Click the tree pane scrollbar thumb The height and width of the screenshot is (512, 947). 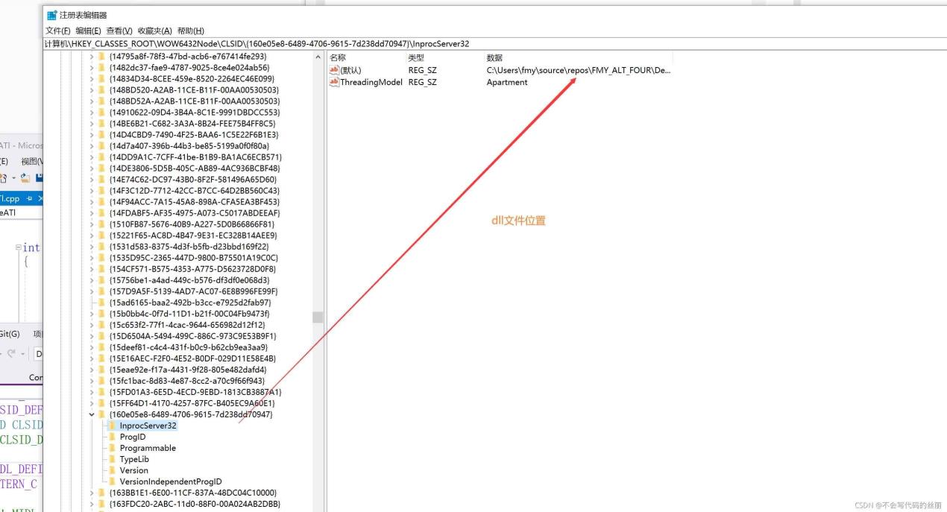(x=318, y=317)
